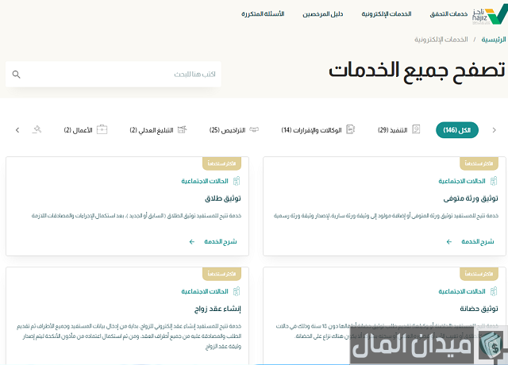
Task: Click the توثيق ورثة متوفى description text
Action: pos(386,216)
